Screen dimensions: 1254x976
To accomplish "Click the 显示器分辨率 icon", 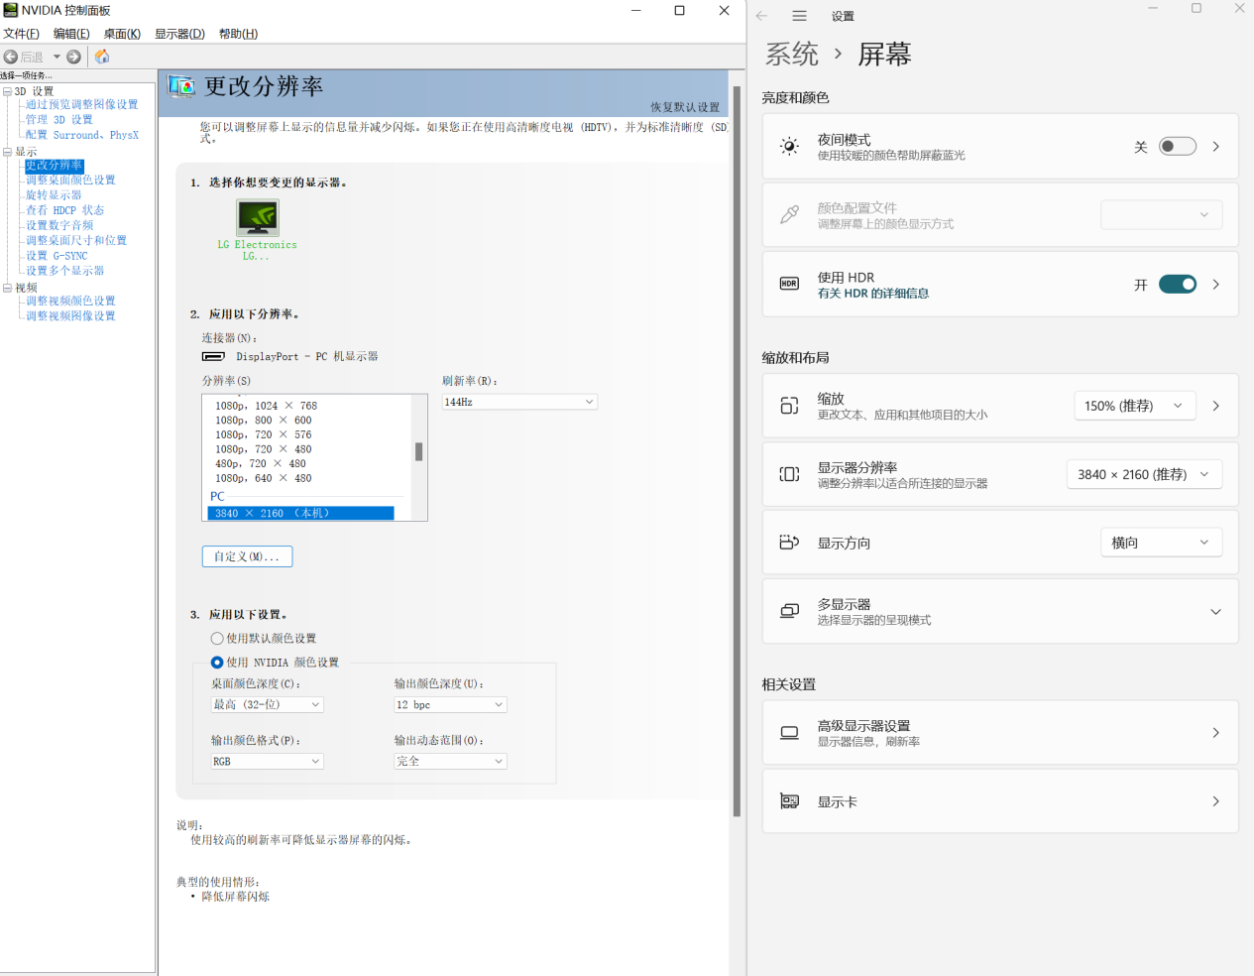I will coord(789,474).
